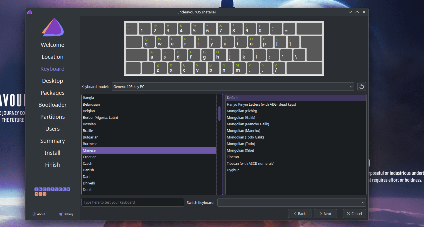This screenshot has width=424, height=227.
Task: Go to the Finish step
Action: [x=53, y=165]
